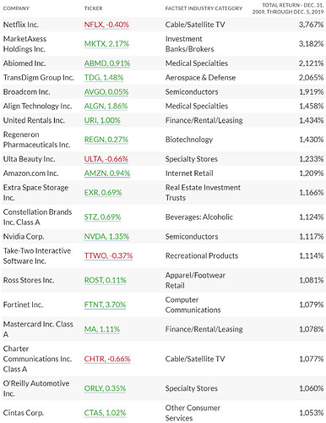This screenshot has height=423, width=326.
Task: Open the MA Mastercard ticker link
Action: click(x=102, y=329)
